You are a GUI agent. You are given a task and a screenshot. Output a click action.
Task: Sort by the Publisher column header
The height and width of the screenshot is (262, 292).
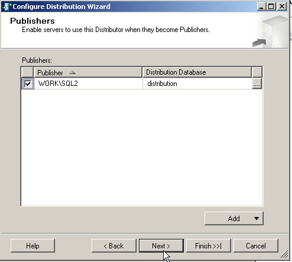[x=88, y=72]
